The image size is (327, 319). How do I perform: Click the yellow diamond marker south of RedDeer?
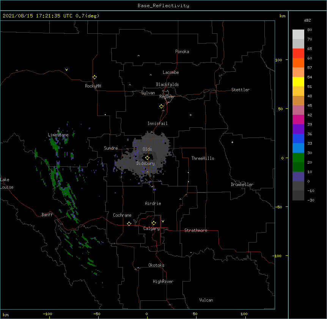coord(161,106)
